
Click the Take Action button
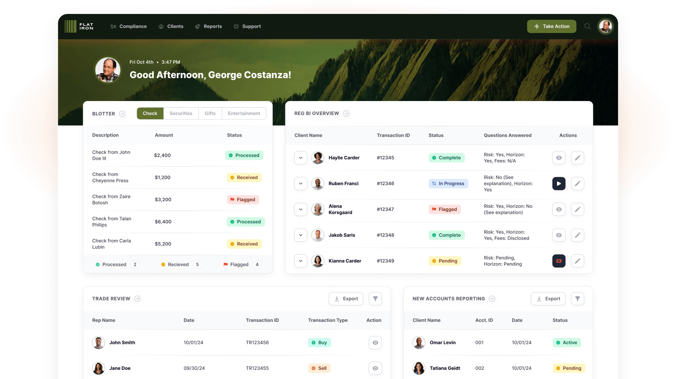[551, 26]
